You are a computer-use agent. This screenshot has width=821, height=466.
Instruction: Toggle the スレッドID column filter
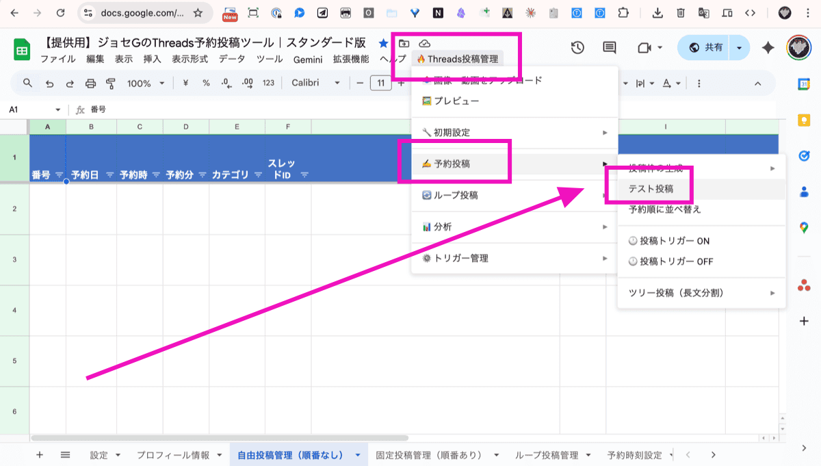tap(304, 175)
